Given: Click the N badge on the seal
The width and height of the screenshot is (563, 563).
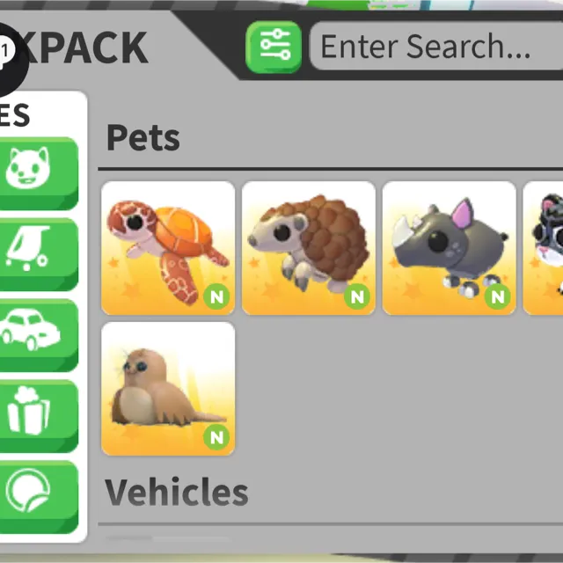Looking at the screenshot, I should (216, 437).
